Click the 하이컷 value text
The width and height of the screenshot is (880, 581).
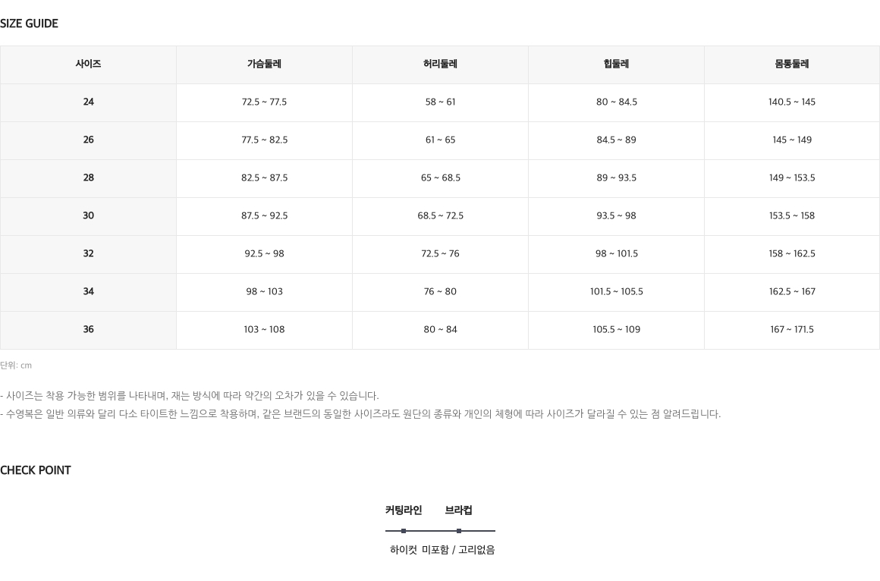[x=404, y=550]
